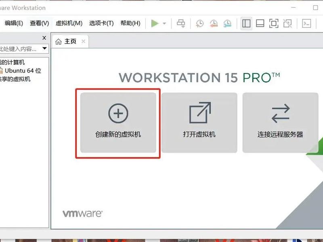Click 打开虚拟机 button

[199, 123]
